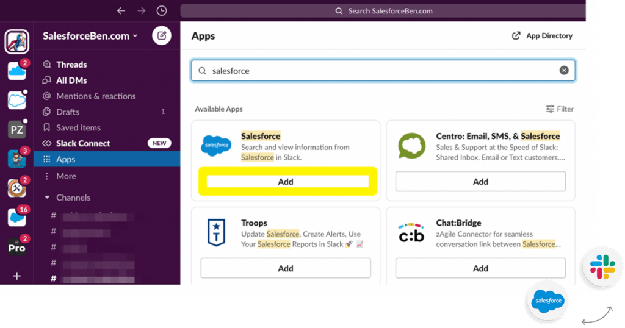Click the NEW badge on Slack Connect
The width and height of the screenshot is (625, 328).
(x=159, y=143)
